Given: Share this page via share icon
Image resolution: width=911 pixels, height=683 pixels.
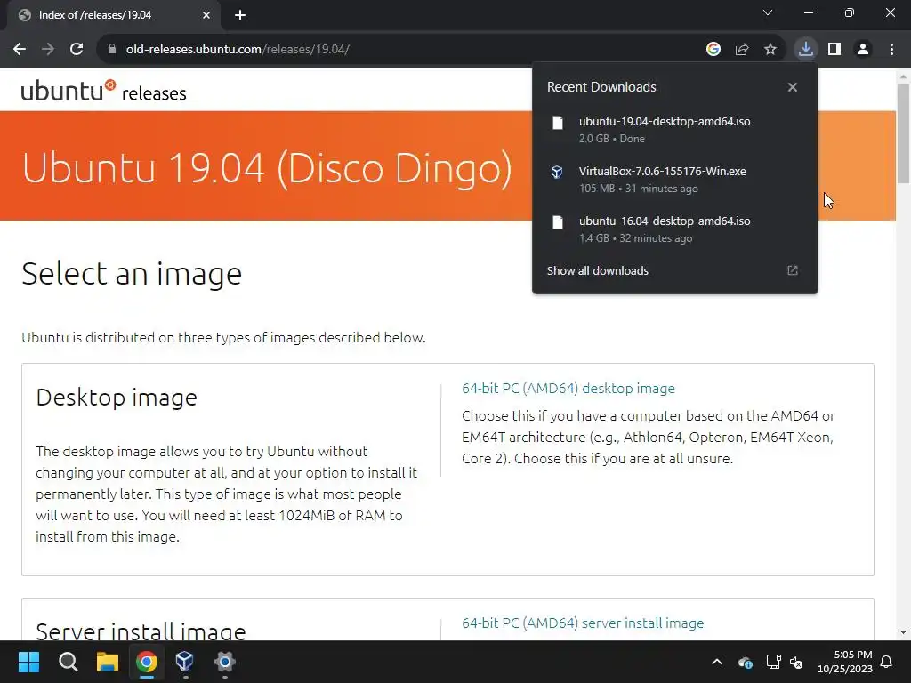Looking at the screenshot, I should [x=742, y=50].
